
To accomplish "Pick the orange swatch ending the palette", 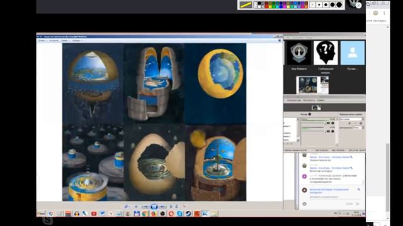I will coord(306,7).
